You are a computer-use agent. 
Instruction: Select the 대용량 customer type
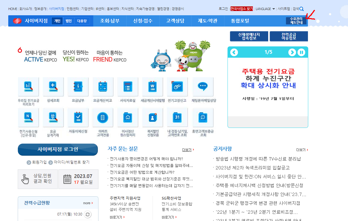tap(82, 21)
